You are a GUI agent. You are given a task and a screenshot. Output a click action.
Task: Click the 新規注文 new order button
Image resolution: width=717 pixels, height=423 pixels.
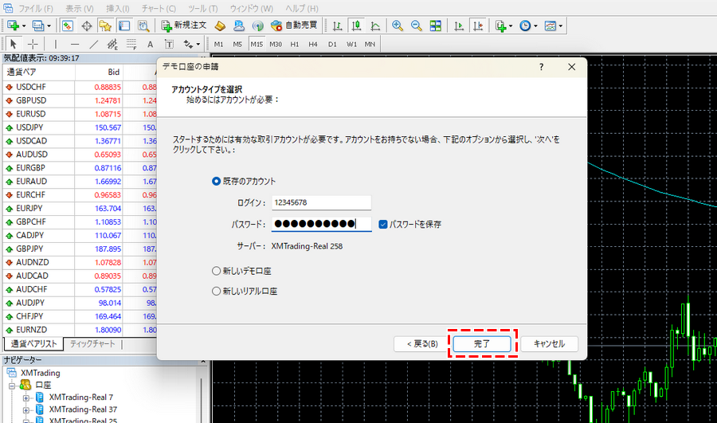click(184, 25)
